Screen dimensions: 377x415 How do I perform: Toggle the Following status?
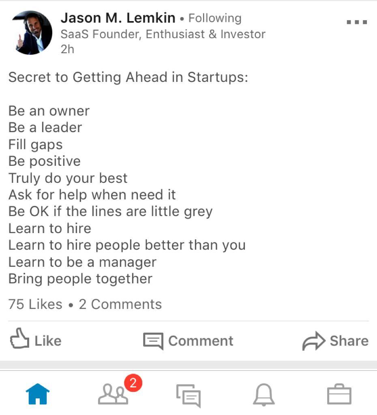coord(215,18)
